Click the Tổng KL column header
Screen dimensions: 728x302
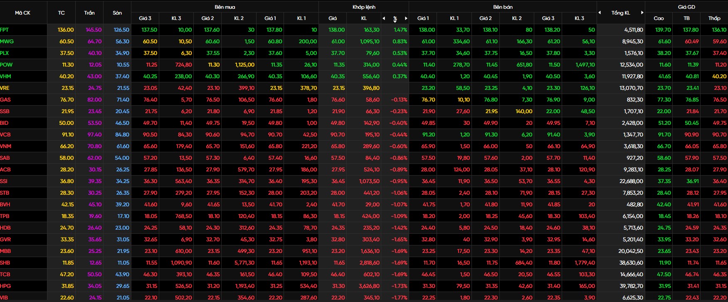(x=621, y=13)
